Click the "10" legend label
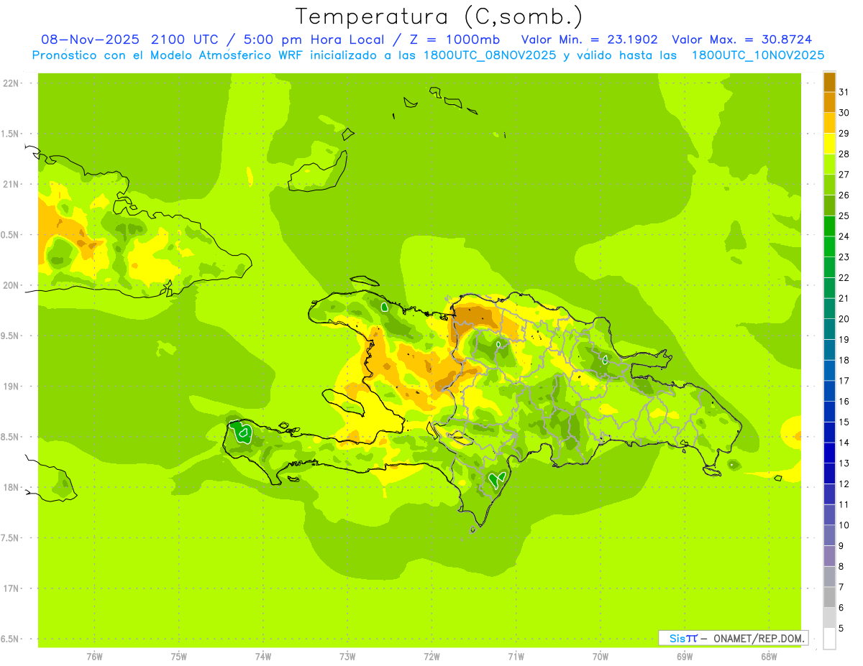This screenshot has width=863, height=666. click(x=844, y=525)
